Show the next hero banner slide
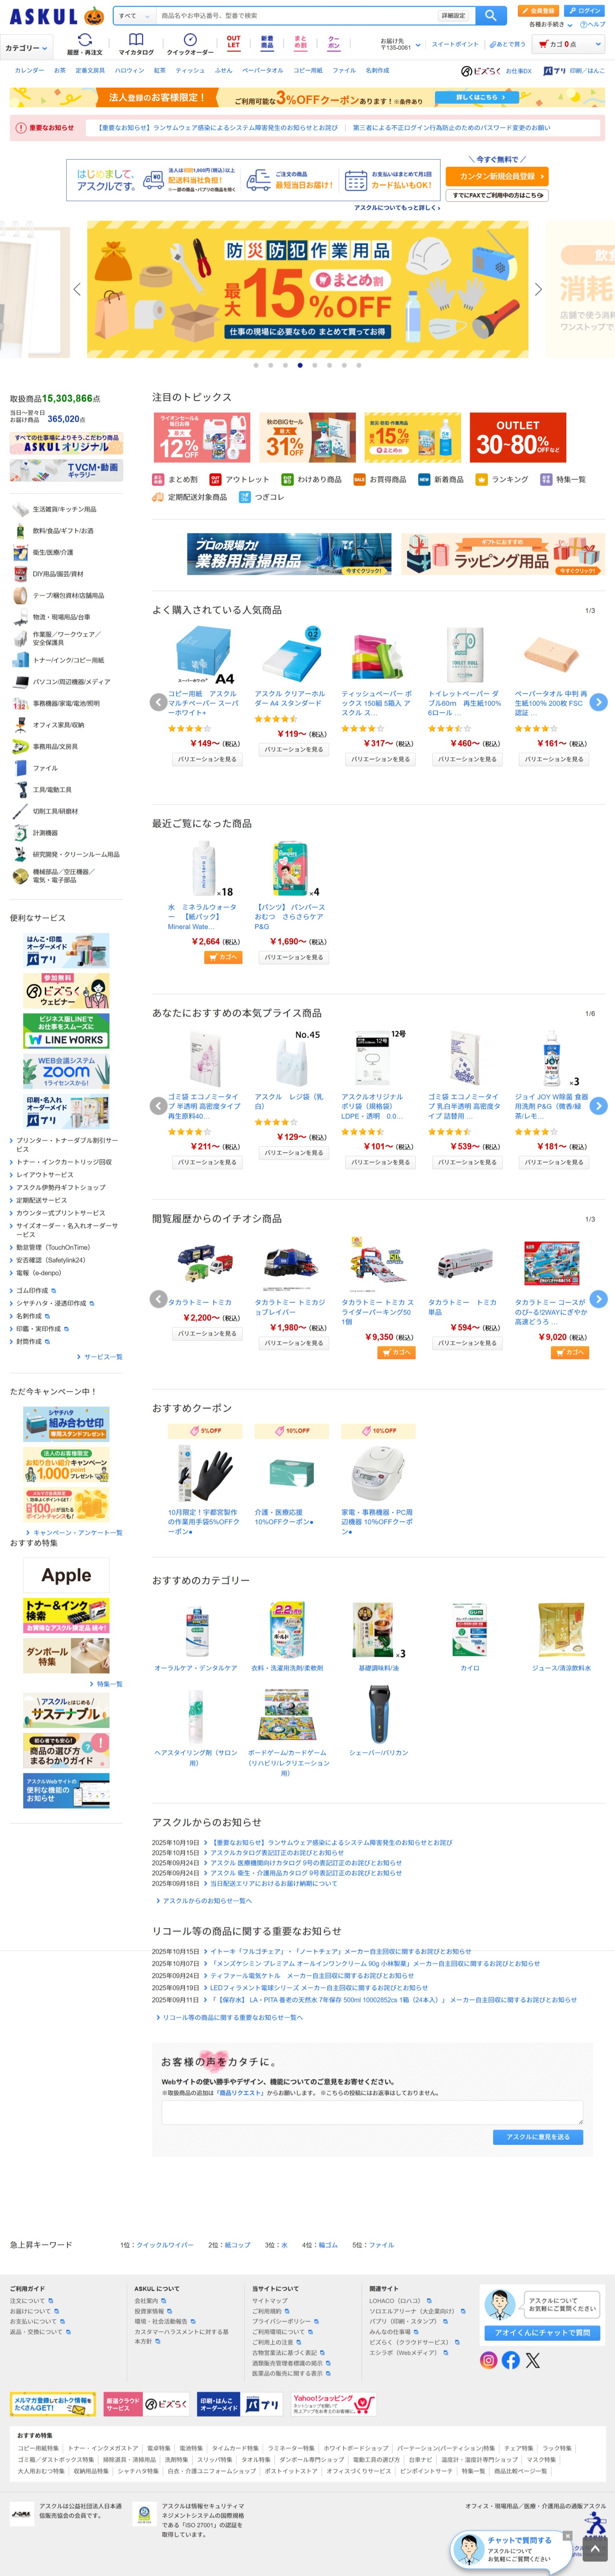The image size is (615, 2576). [538, 289]
